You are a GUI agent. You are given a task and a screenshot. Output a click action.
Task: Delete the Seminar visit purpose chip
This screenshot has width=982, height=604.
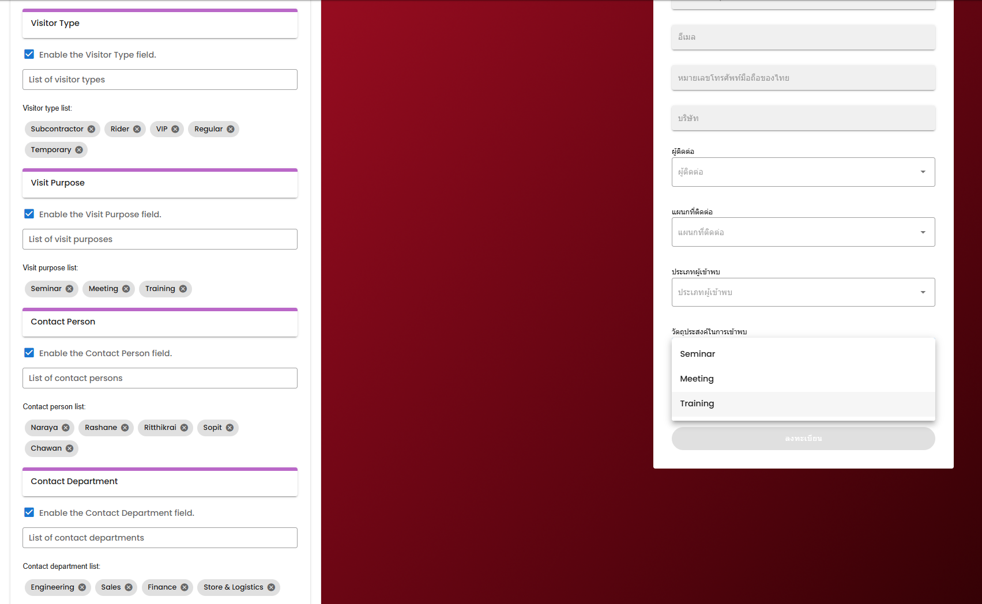pos(69,289)
